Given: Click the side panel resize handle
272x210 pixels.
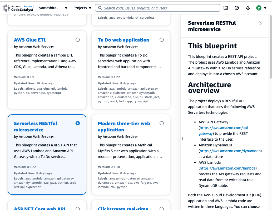Looking at the screenshot, I should pos(183,138).
